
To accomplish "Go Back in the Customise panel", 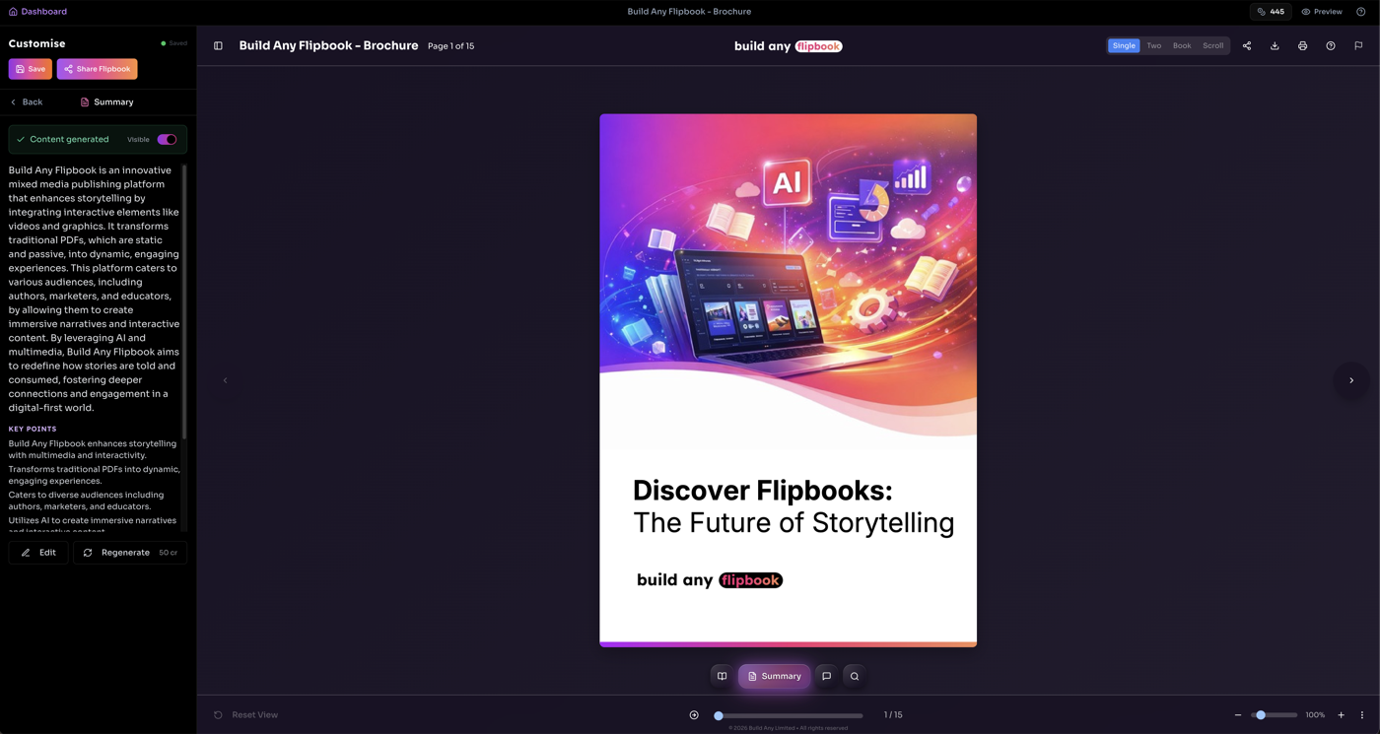I will [x=27, y=102].
